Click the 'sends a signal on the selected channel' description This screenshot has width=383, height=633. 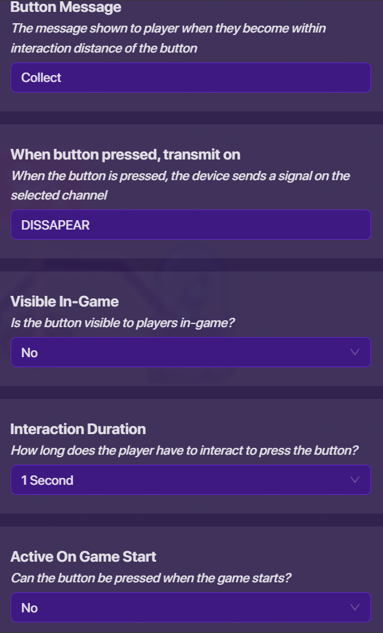[x=180, y=185]
